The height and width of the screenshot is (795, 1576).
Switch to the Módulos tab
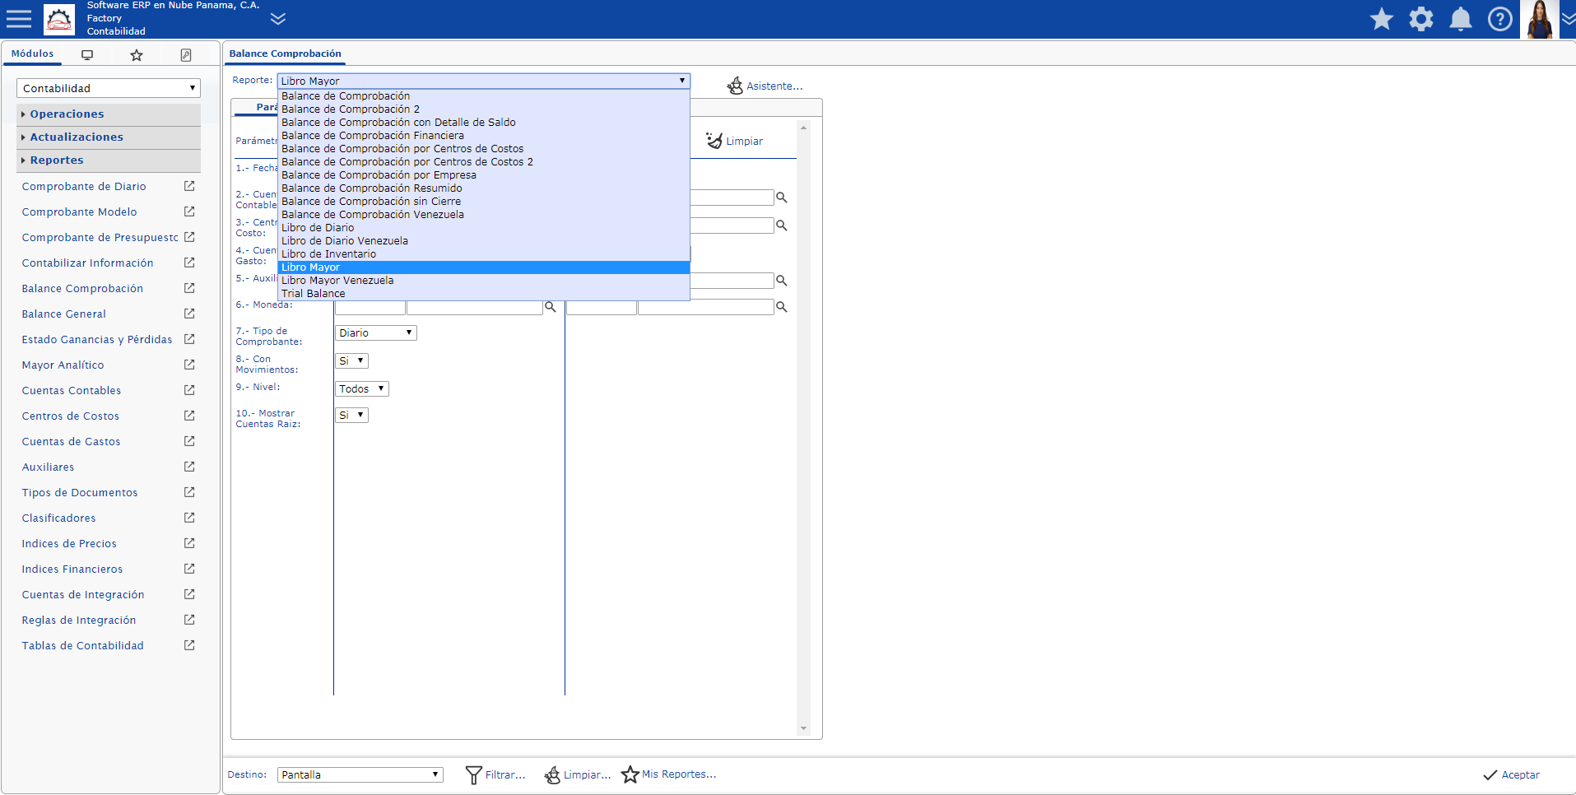point(32,53)
